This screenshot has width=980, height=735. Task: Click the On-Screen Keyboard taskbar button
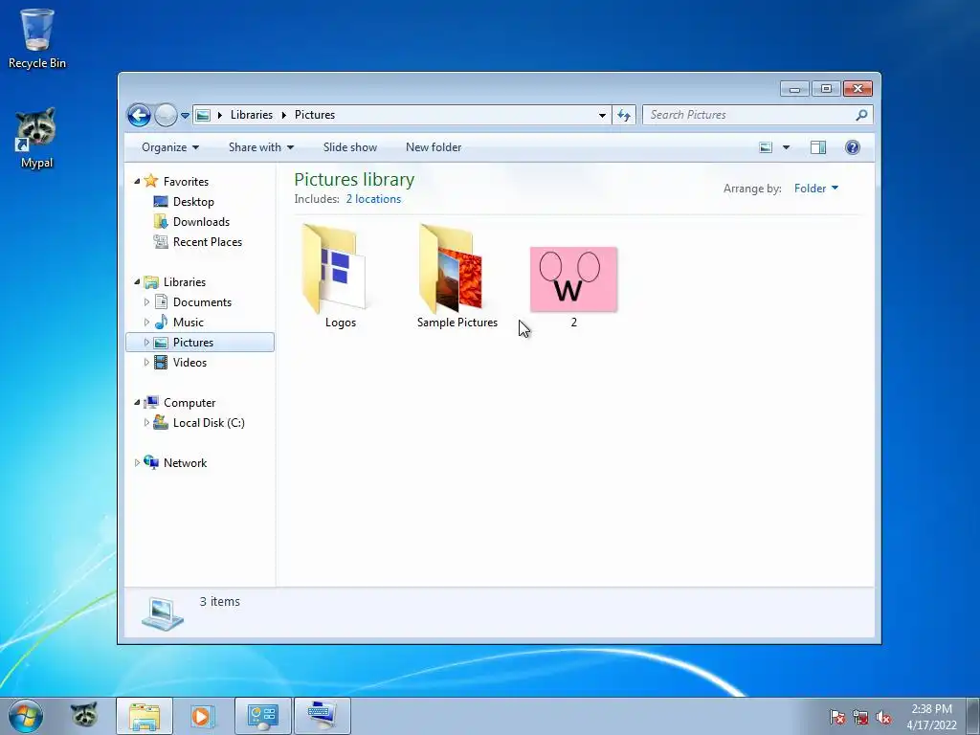pos(323,716)
